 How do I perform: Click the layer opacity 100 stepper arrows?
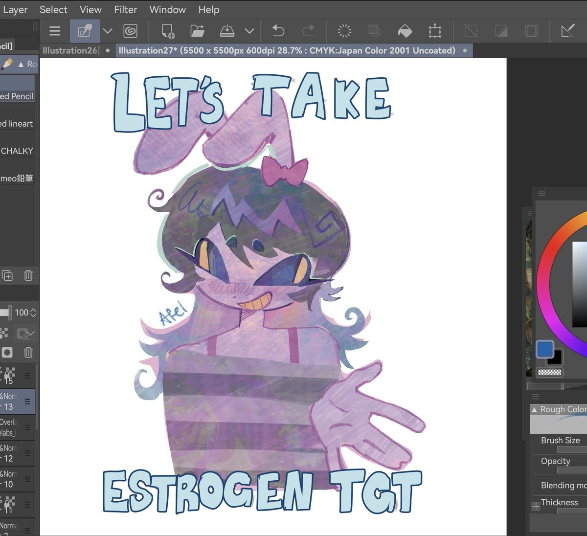pyautogui.click(x=33, y=313)
